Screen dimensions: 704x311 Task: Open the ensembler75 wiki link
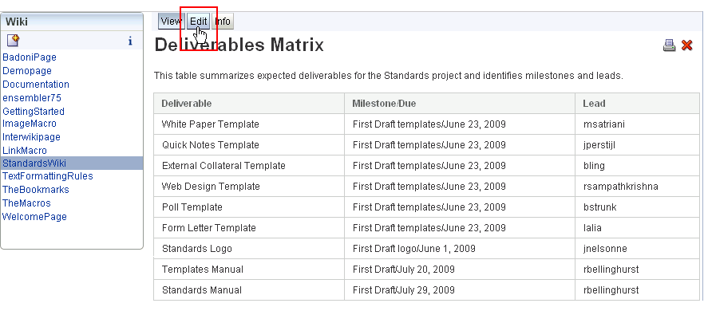tap(32, 98)
